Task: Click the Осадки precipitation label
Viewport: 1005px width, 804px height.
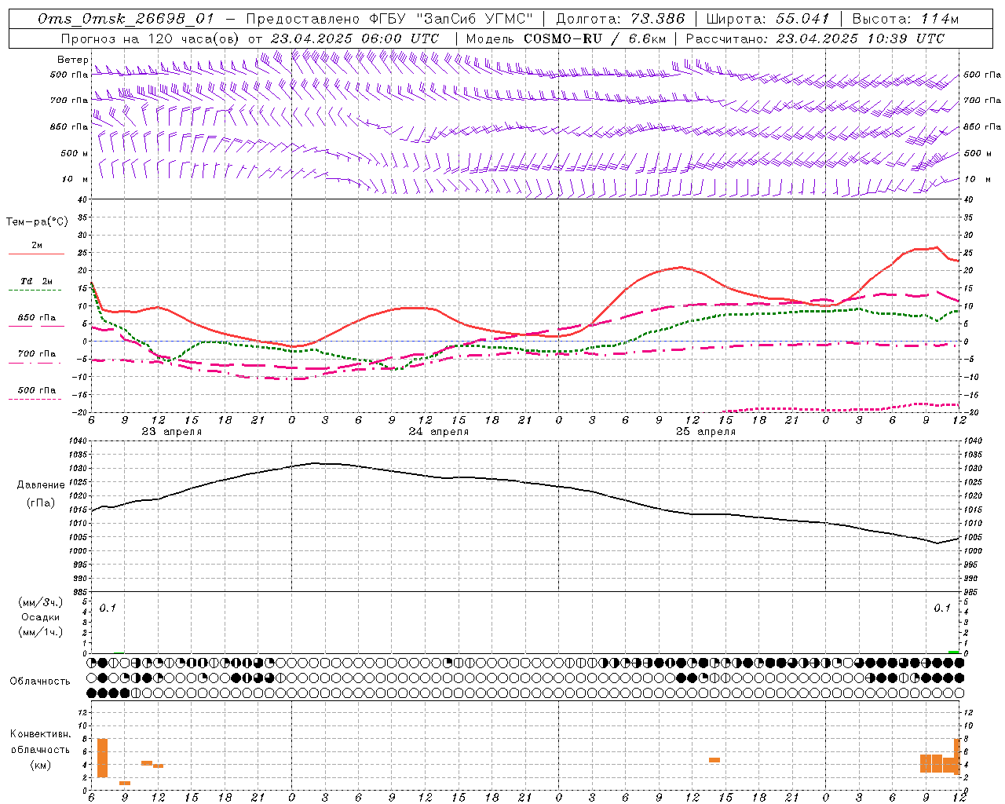Action: pyautogui.click(x=41, y=617)
